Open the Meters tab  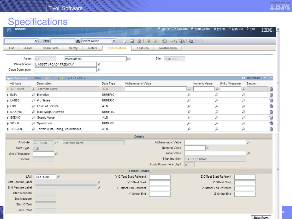coord(93,48)
